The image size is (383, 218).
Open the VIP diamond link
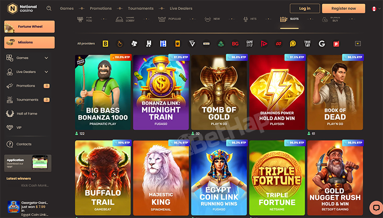[14, 128]
